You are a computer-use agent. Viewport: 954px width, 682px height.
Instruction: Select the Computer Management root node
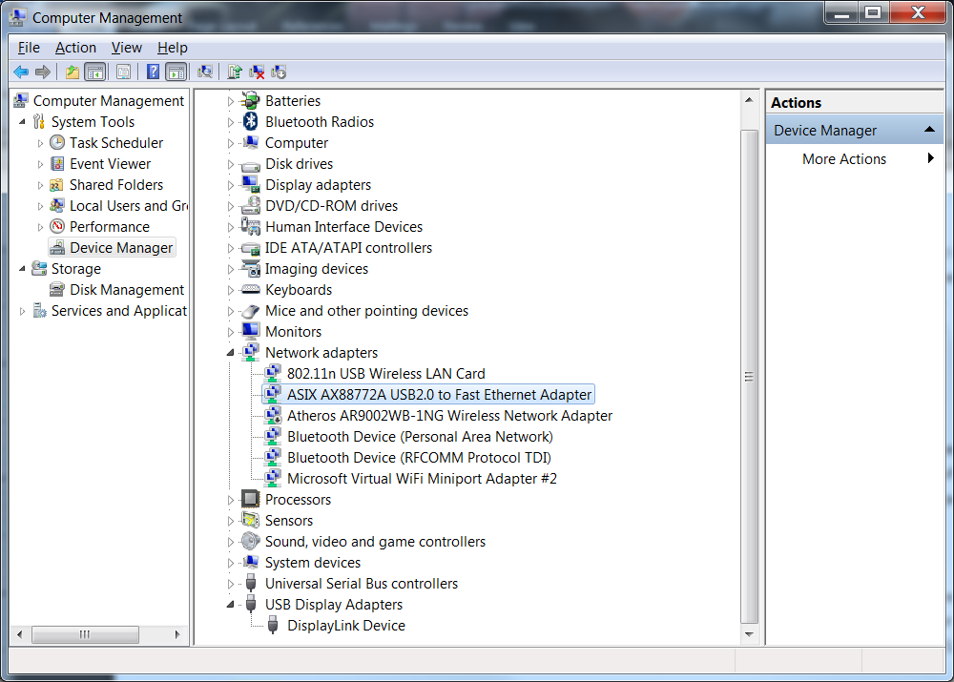[x=109, y=100]
